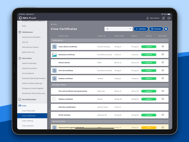Click the CREW breadcrumb link
The image size is (189, 142).
pyautogui.click(x=54, y=24)
